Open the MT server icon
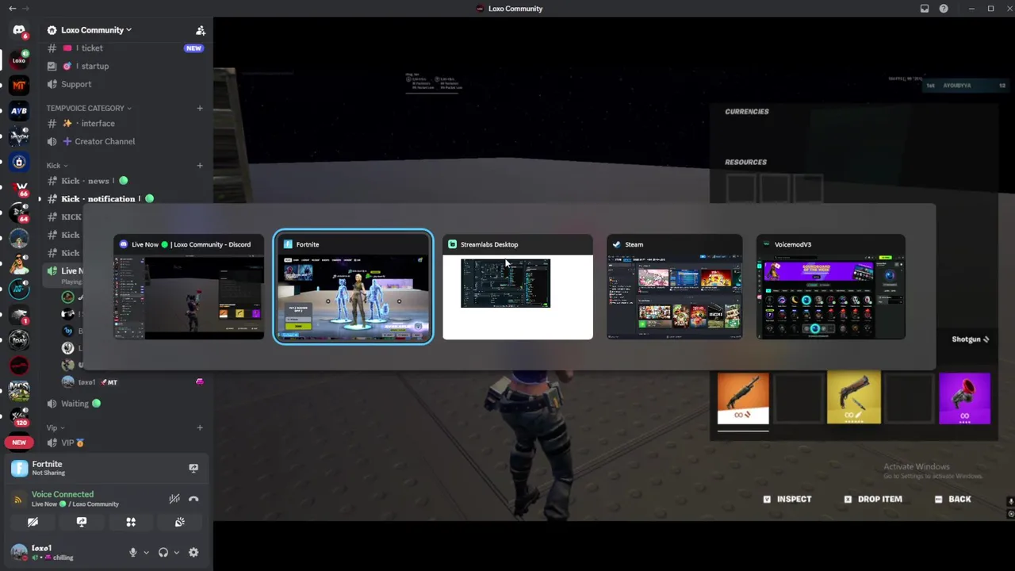1015x571 pixels. 19,85
